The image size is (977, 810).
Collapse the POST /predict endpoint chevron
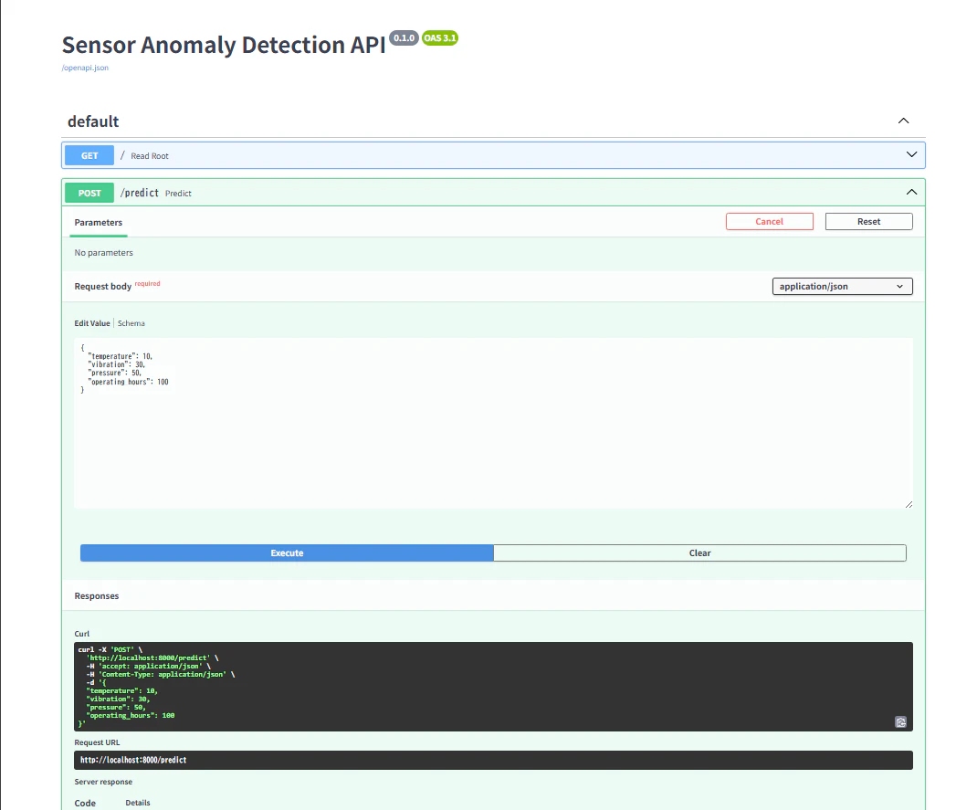(911, 192)
